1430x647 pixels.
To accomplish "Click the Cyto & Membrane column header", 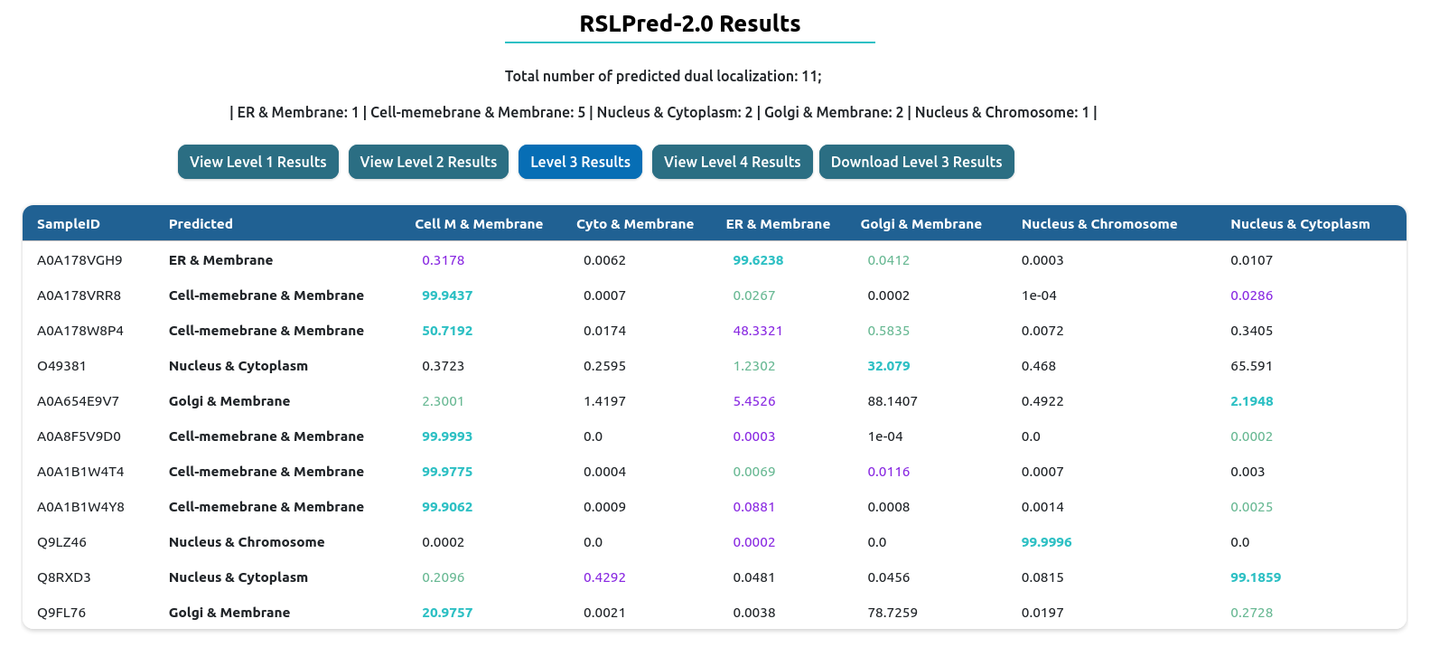I will 635,224.
